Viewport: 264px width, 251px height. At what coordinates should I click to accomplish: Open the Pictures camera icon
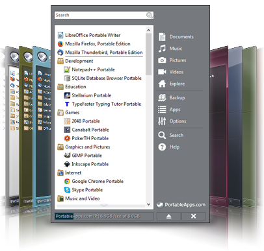coord(162,60)
